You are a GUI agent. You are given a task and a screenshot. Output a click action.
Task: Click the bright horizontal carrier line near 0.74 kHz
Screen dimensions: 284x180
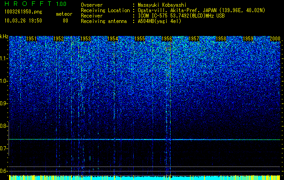pyautogui.click(x=144, y=139)
